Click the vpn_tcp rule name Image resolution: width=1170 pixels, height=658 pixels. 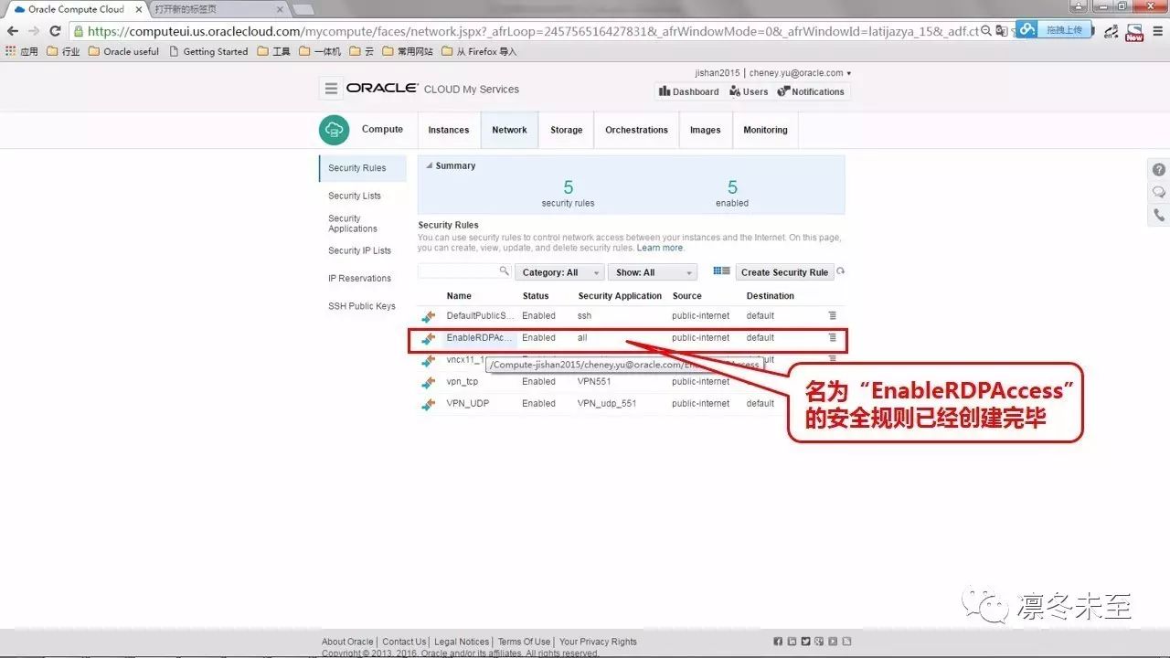pyautogui.click(x=462, y=381)
